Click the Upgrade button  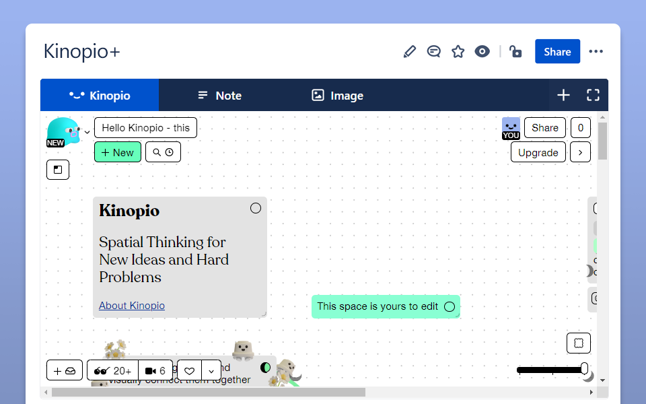point(538,152)
